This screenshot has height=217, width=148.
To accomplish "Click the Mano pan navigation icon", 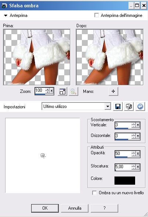I will click(x=113, y=91).
